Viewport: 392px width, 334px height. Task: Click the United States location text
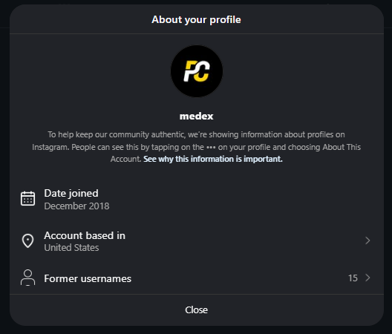[71, 248]
